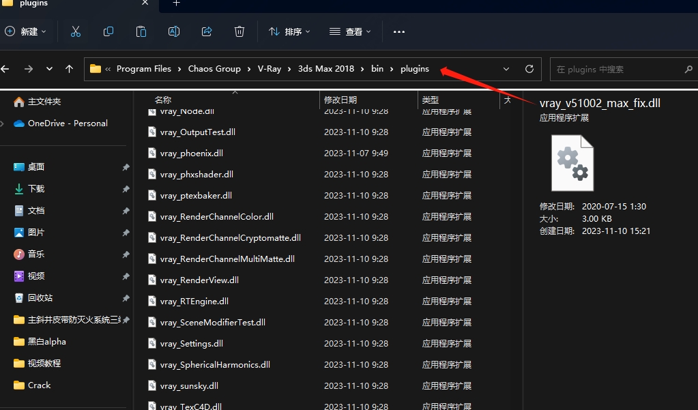698x410 pixels.
Task: Open the three-dot more options menu
Action: click(399, 31)
